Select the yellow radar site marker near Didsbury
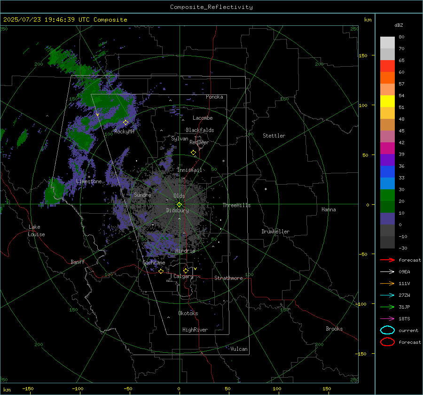This screenshot has height=395, width=423. pyautogui.click(x=180, y=205)
